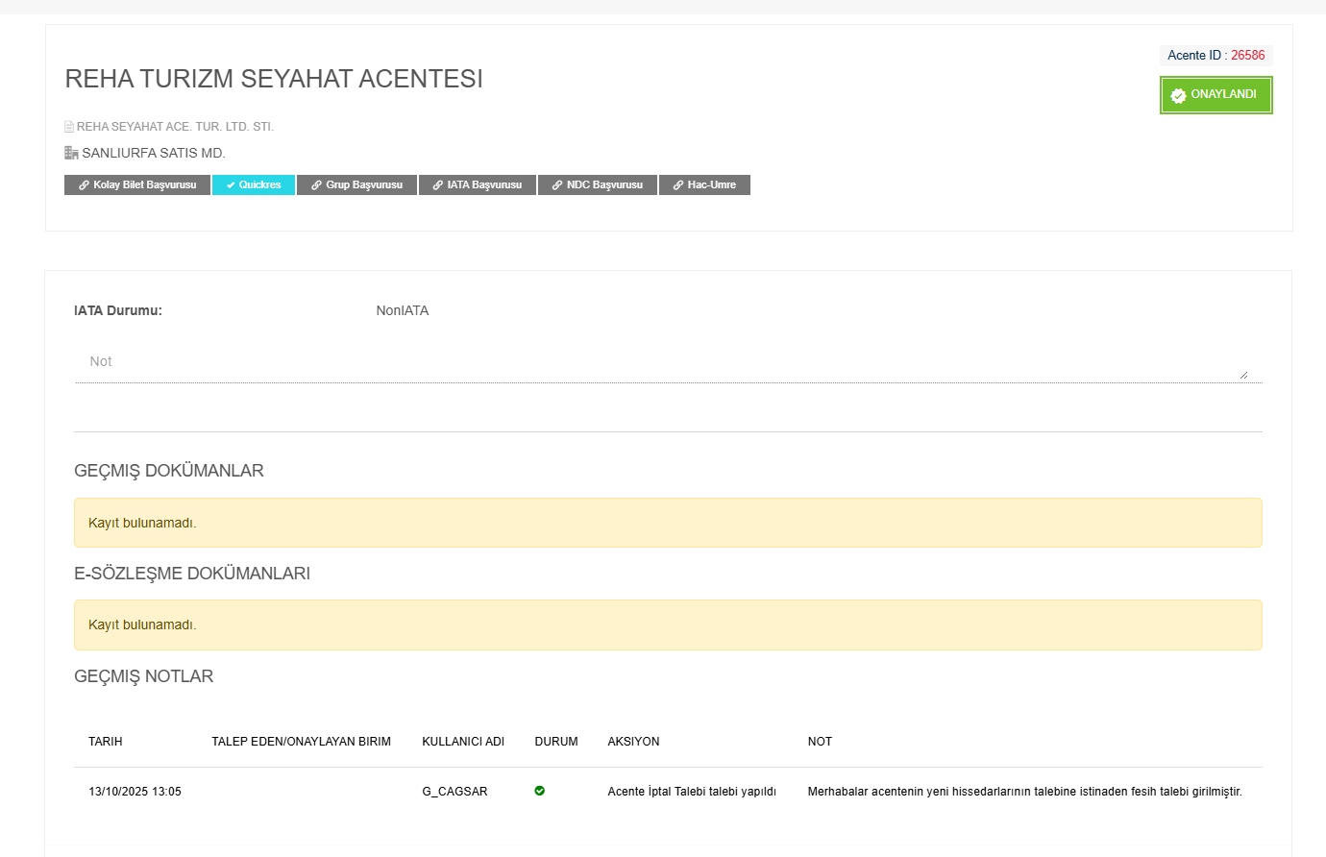
Task: Open the Hac-Umre link
Action: [x=704, y=184]
